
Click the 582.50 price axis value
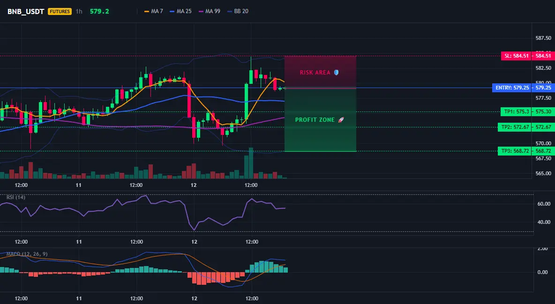tap(543, 68)
